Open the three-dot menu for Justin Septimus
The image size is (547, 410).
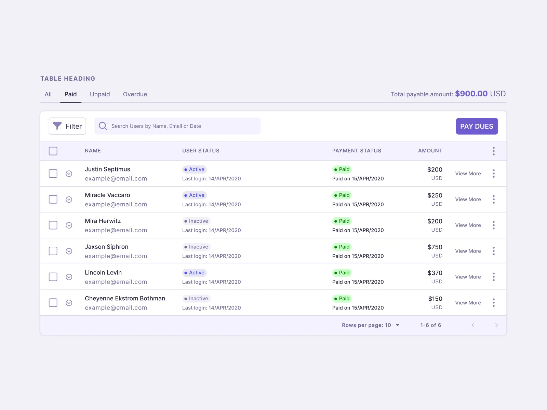click(494, 173)
